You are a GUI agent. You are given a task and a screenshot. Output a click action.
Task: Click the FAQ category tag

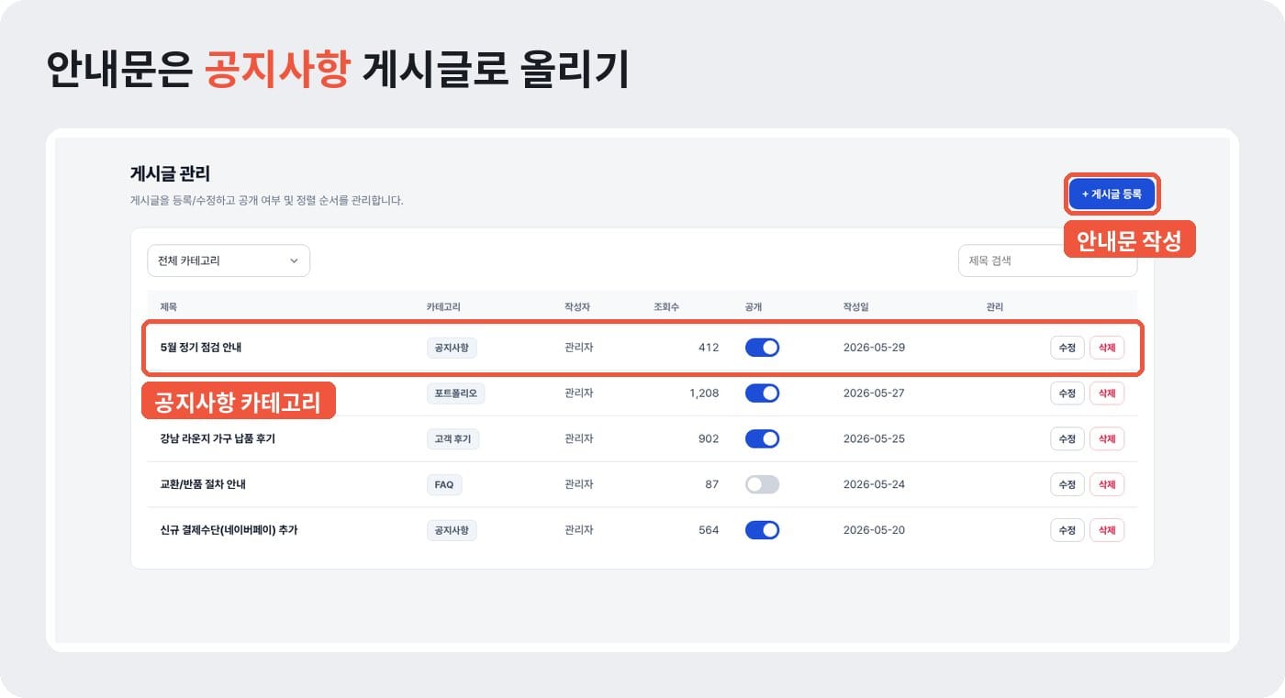pos(444,484)
